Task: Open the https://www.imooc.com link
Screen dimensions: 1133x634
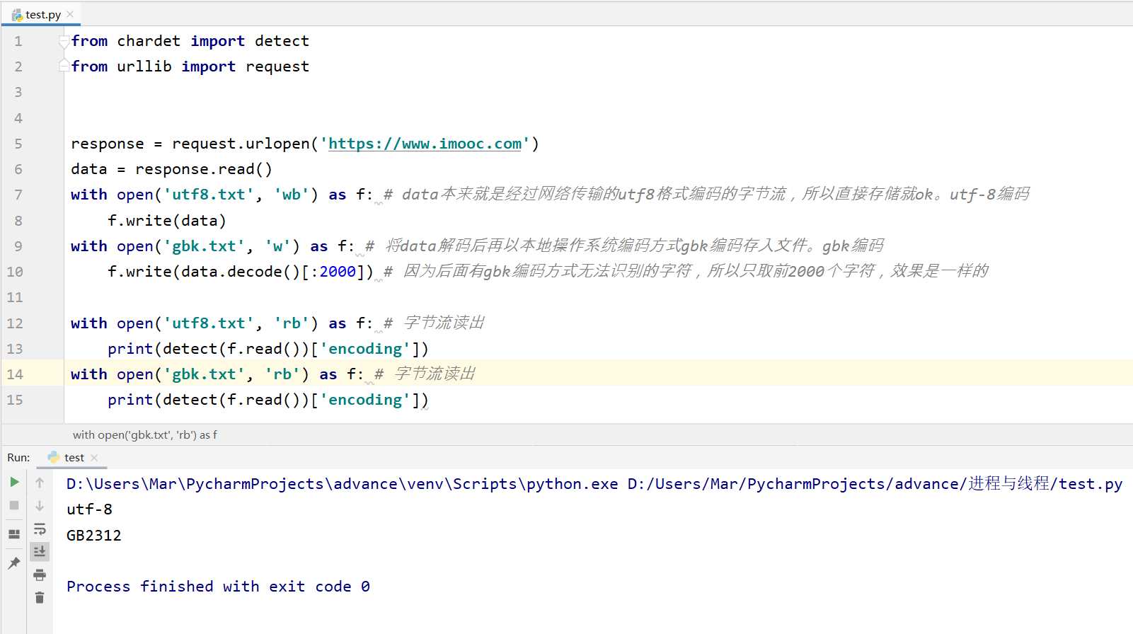Action: (x=425, y=144)
